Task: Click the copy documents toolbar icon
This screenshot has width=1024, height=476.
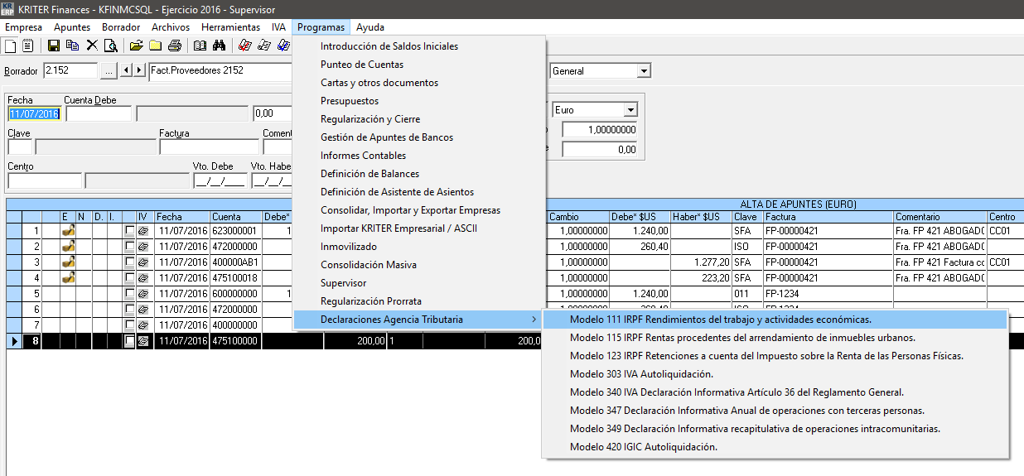Action: pos(72,46)
